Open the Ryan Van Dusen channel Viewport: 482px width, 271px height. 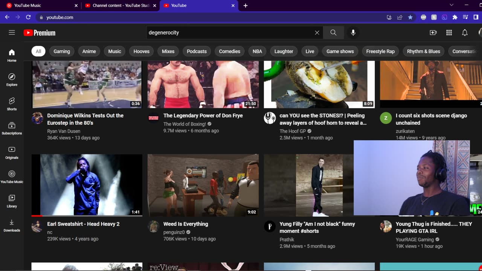[x=63, y=131]
